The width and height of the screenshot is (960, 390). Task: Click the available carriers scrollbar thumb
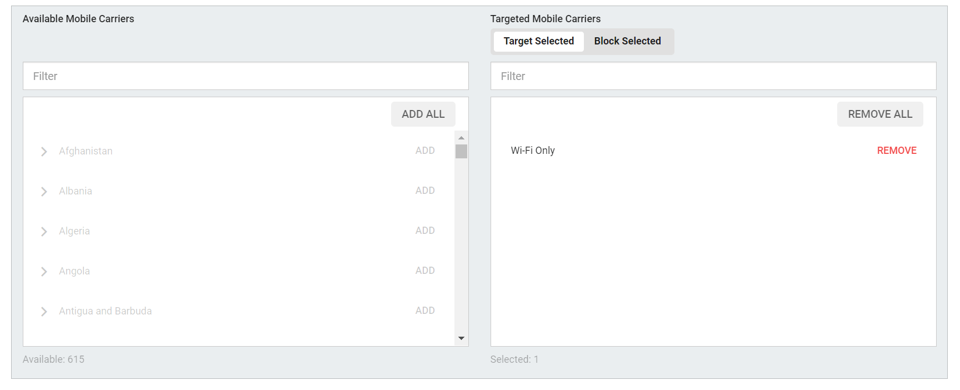click(x=461, y=151)
